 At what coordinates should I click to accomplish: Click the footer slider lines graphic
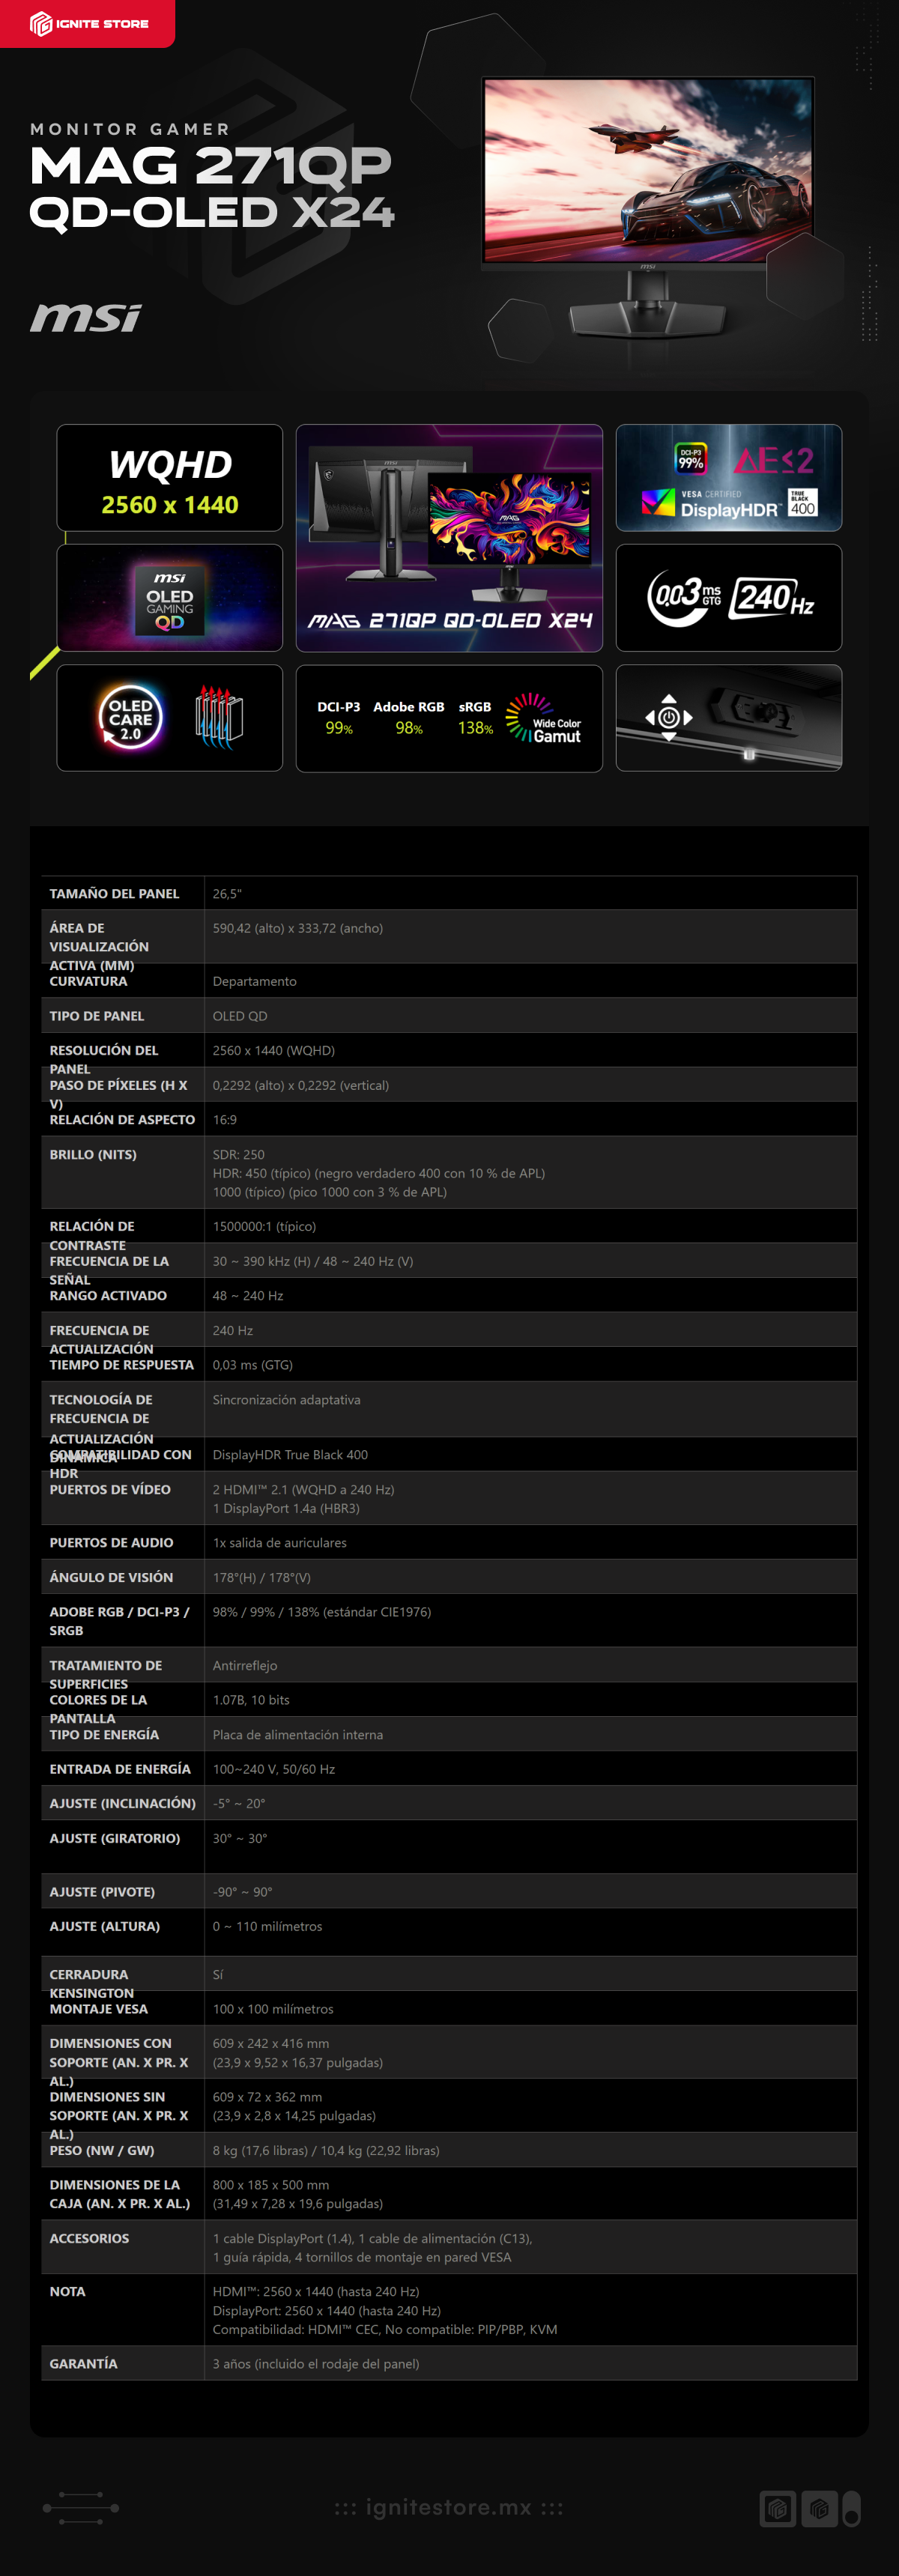tap(81, 2508)
